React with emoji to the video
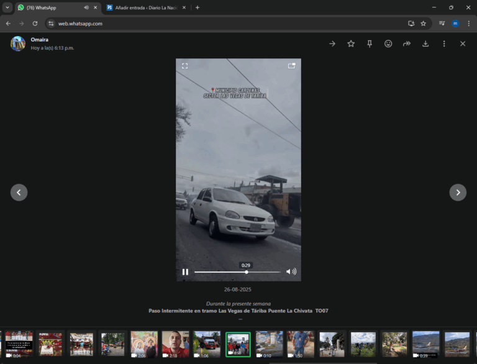 388,43
